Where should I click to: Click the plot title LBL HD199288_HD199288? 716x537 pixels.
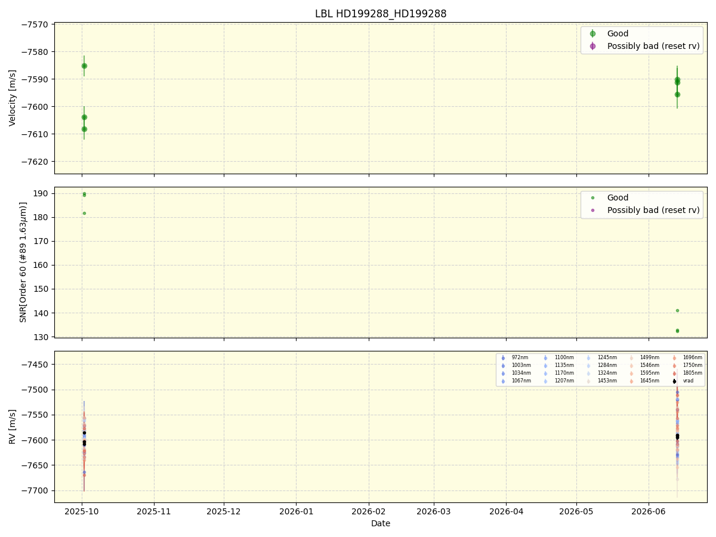pyautogui.click(x=381, y=14)
